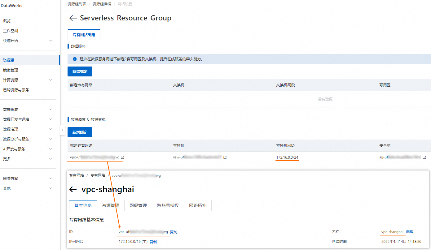The image size is (431, 250).
Task: Copy IPv4 网段 via 复制 link
Action: click(153, 242)
